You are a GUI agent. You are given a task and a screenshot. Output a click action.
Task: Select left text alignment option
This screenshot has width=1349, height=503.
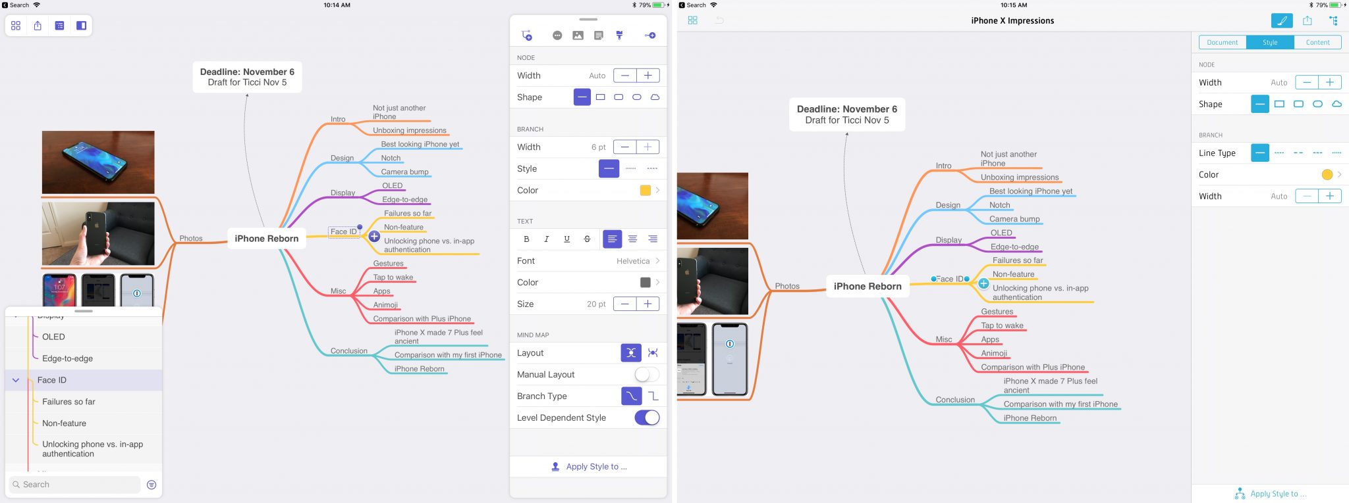click(612, 239)
